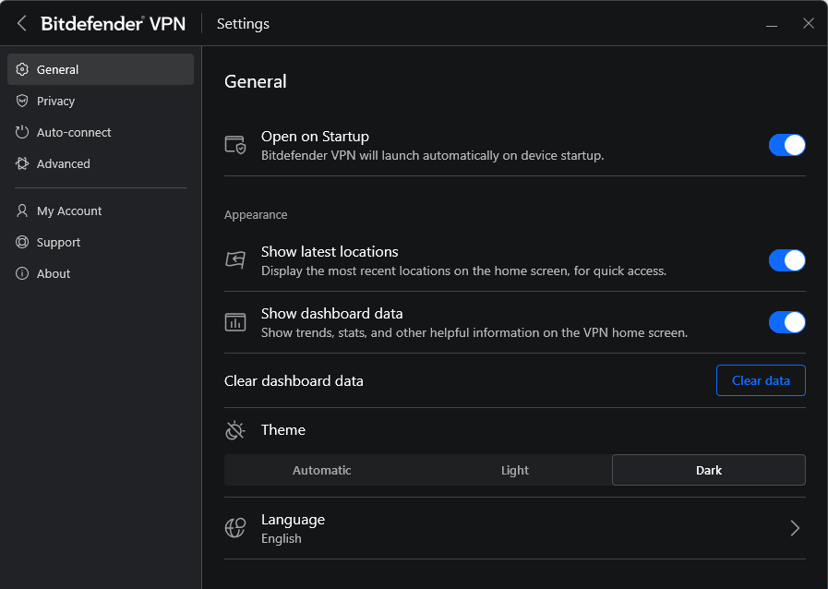Image resolution: width=828 pixels, height=589 pixels.
Task: Click the Show latest locations label
Action: [330, 251]
